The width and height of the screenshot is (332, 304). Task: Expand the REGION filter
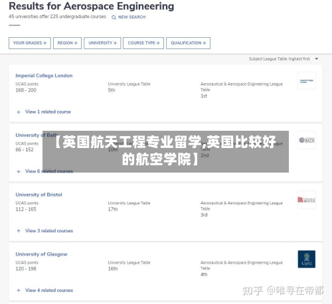tap(67, 43)
